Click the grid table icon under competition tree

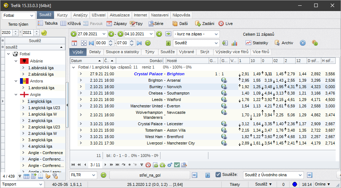pyautogui.click(x=26, y=176)
